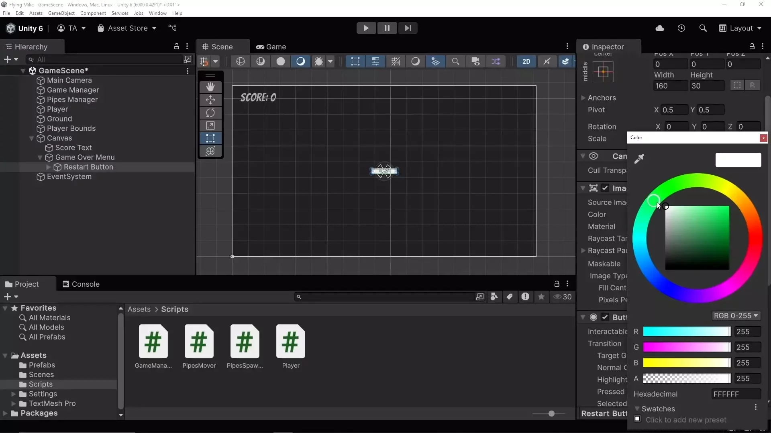Toggle the Image component checkbox
The image size is (771, 433).
coord(605,188)
